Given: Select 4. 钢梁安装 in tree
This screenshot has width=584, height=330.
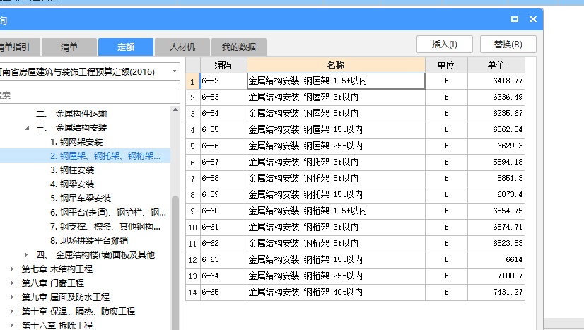Looking at the screenshot, I should pos(72,184).
